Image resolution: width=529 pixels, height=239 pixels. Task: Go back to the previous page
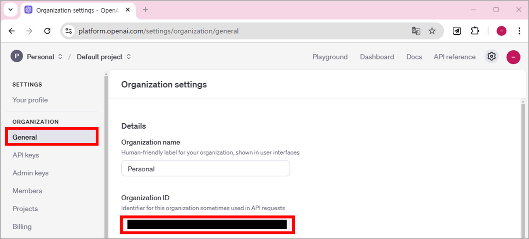(12, 31)
